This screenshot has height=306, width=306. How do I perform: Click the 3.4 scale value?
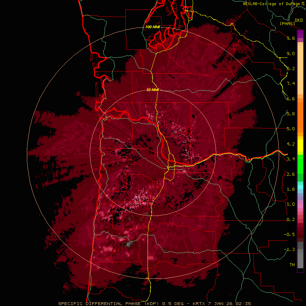pos(291,159)
